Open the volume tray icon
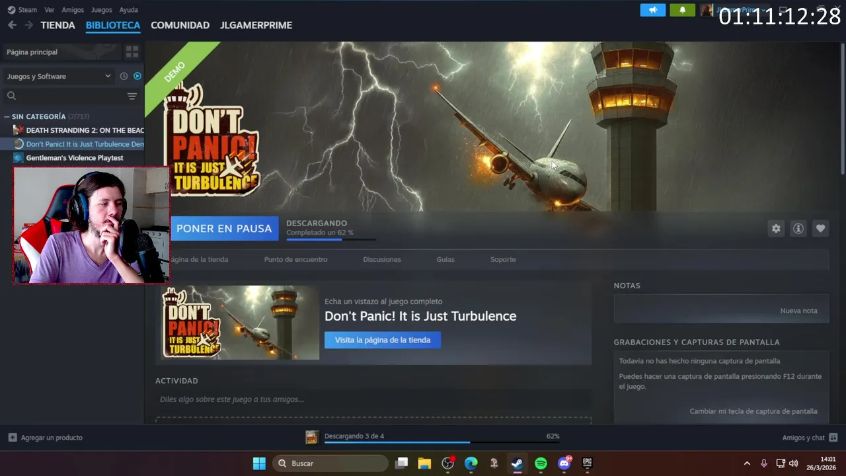846x476 pixels. click(794, 463)
